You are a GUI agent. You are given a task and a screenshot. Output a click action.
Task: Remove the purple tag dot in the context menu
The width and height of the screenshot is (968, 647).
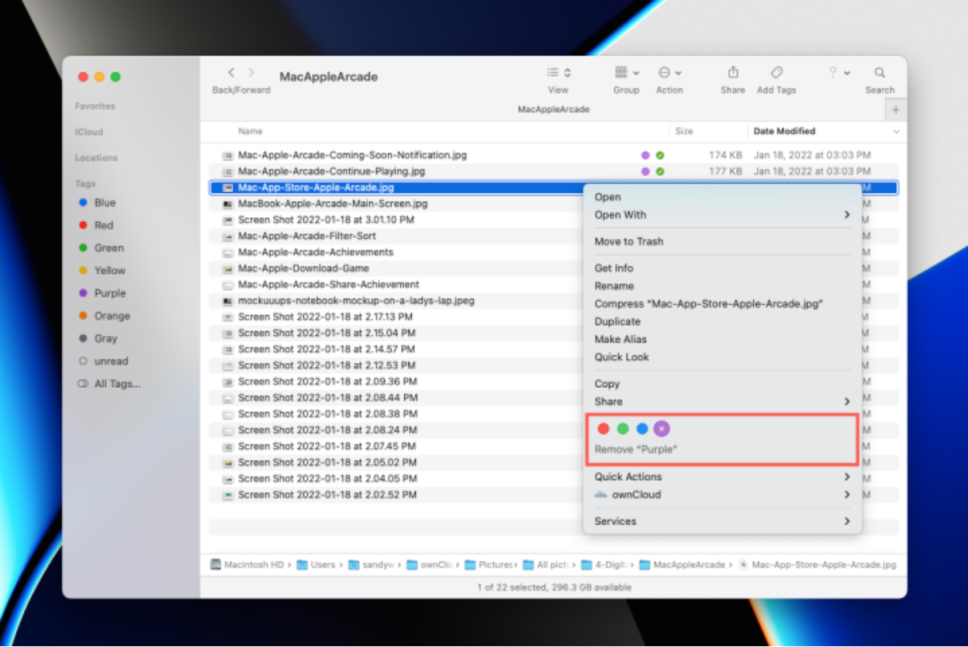click(662, 428)
